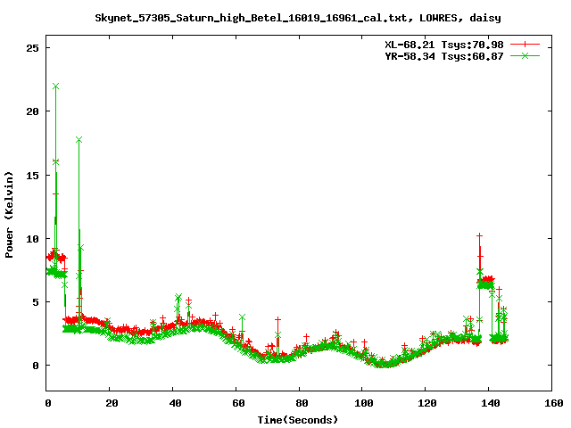Click the x-axis tick label 100
Viewport: 571px width, 428px height.
[x=364, y=403]
